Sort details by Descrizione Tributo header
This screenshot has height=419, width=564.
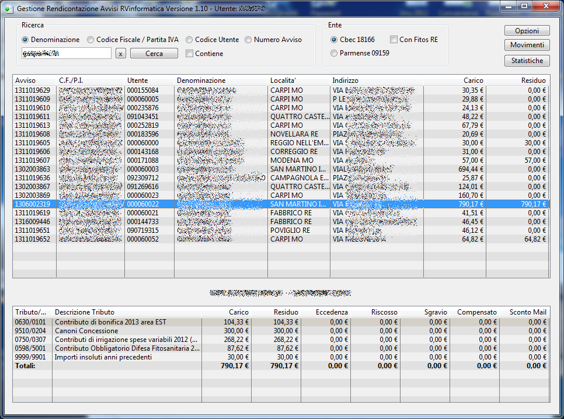pos(127,312)
